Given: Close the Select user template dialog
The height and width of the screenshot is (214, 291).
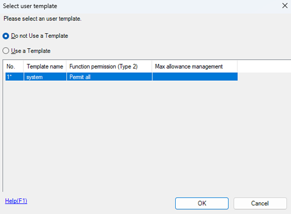Looking at the screenshot, I should coord(285,6).
